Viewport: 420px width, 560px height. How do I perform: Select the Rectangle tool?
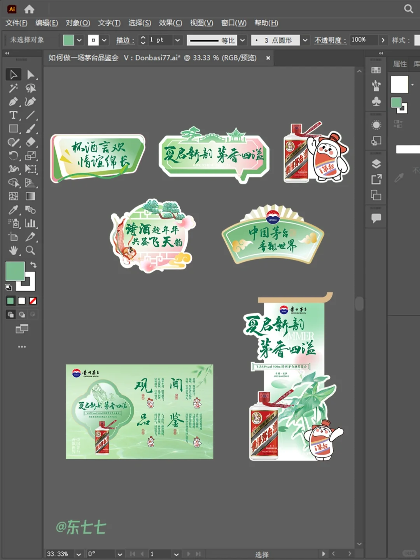(13, 129)
